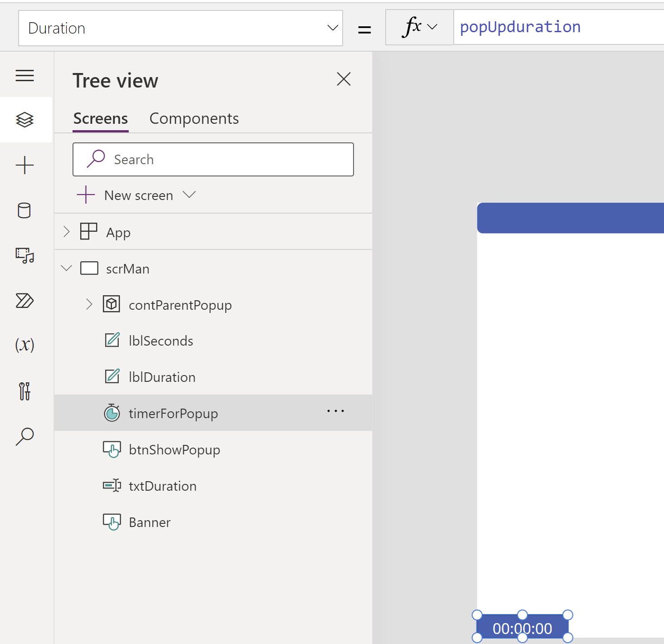Open the Media icon in sidebar
The width and height of the screenshot is (664, 644).
click(25, 255)
